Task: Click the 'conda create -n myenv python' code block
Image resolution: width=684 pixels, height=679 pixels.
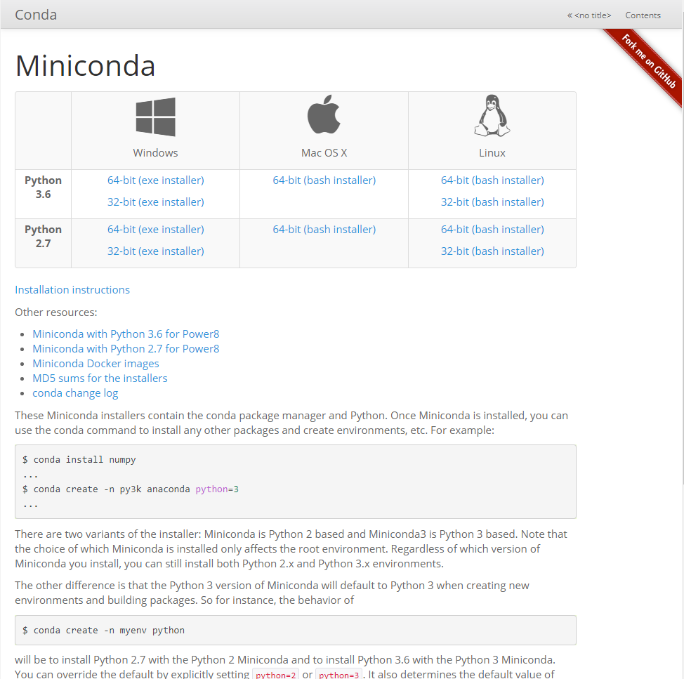Action: [296, 630]
